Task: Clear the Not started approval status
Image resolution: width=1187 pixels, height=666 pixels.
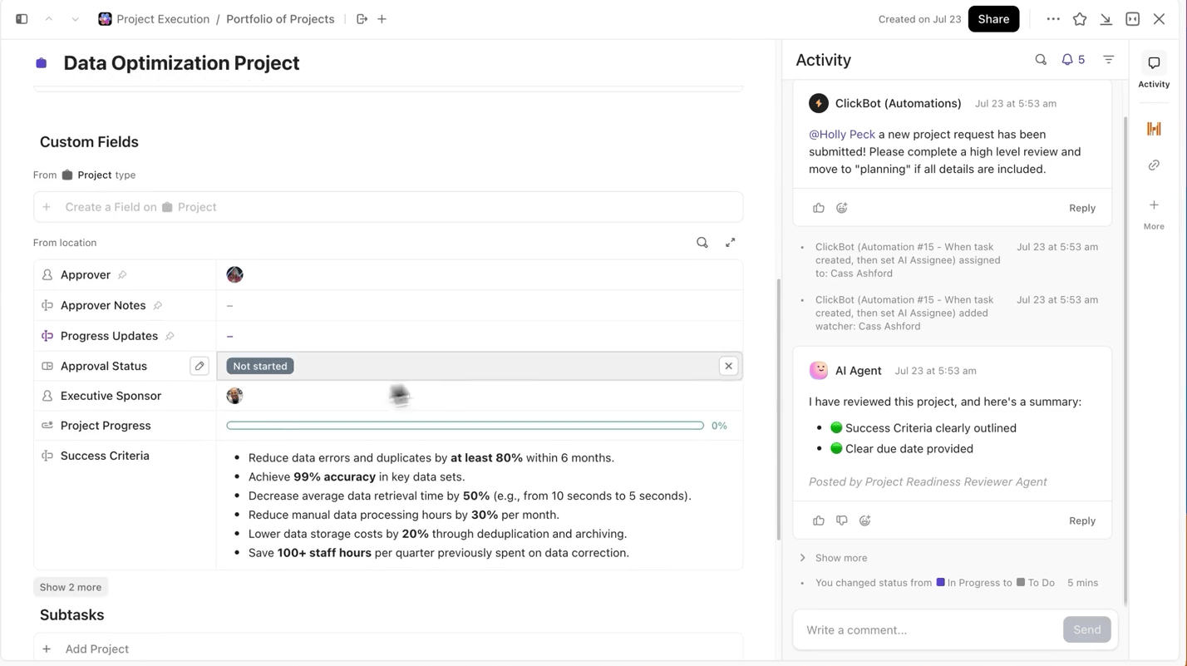Action: point(728,366)
